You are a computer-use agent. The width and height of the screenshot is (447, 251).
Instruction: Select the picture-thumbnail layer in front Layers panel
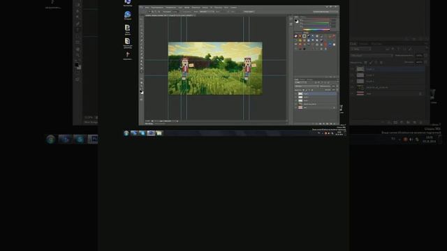click(x=315, y=104)
